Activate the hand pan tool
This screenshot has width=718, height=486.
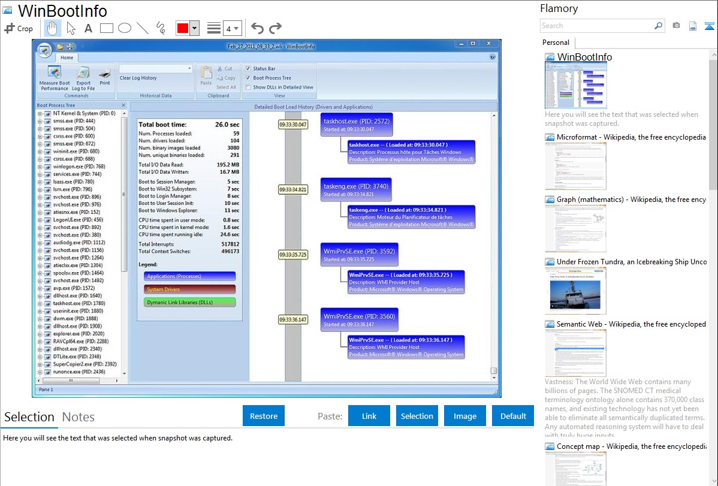coord(52,28)
